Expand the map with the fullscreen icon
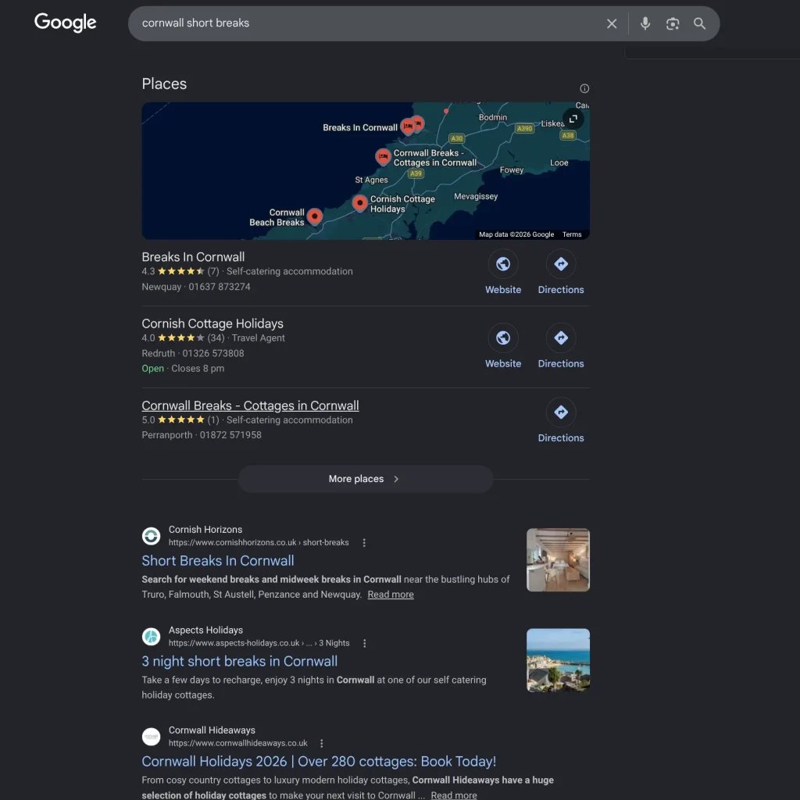800x800 pixels. (x=573, y=119)
